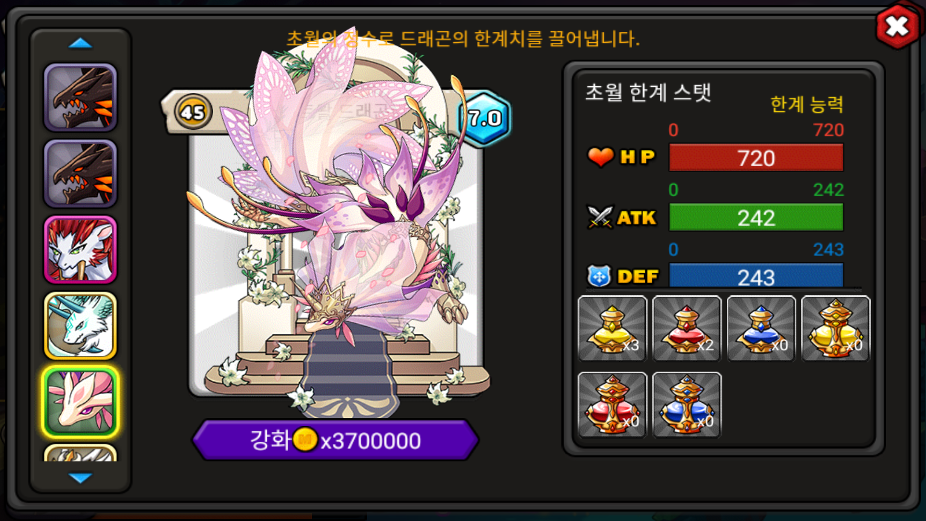Select the large red ornate potion
Screen dimensions: 926x521
coord(612,405)
